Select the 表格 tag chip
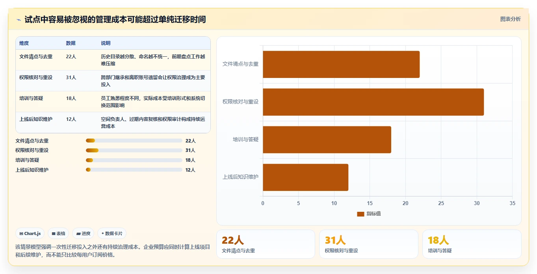Image resolution: width=537 pixels, height=274 pixels. [58, 233]
